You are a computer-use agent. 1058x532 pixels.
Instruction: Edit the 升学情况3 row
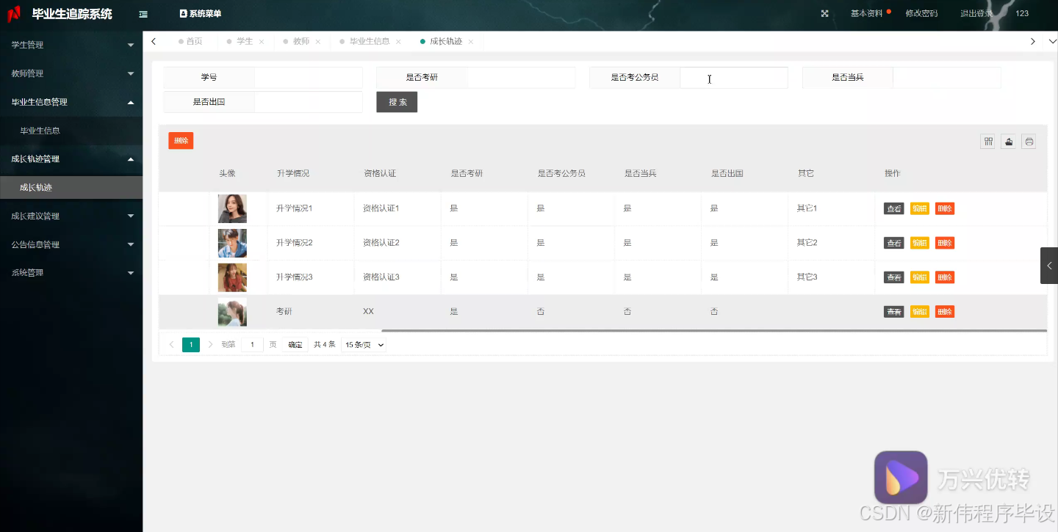tap(920, 277)
